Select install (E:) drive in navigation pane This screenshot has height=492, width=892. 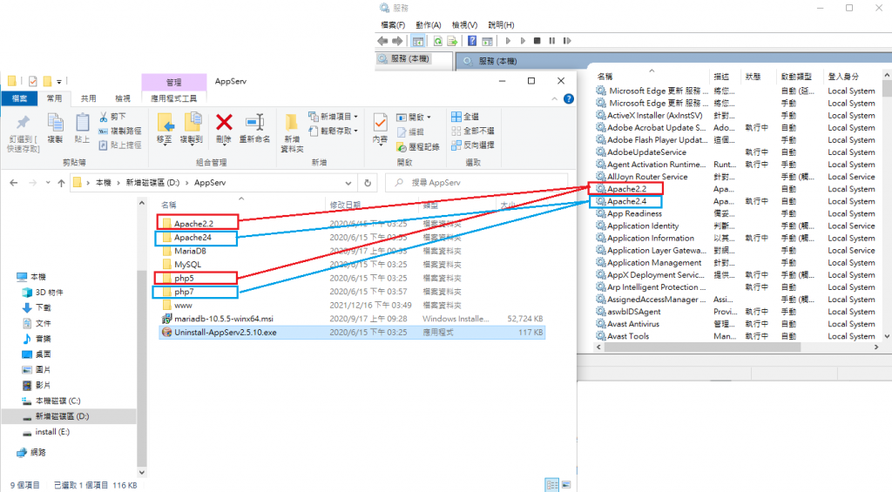click(x=52, y=432)
